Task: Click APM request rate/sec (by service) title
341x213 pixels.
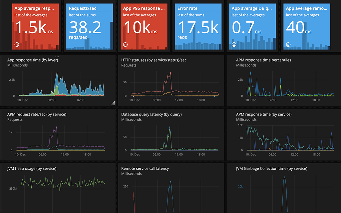Action: pyautogui.click(x=37, y=114)
